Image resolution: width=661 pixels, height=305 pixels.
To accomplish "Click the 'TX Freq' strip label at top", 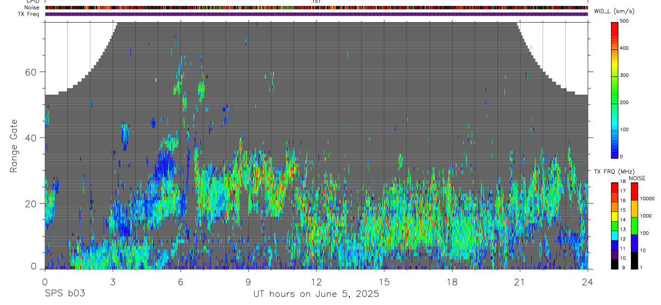I will [29, 14].
